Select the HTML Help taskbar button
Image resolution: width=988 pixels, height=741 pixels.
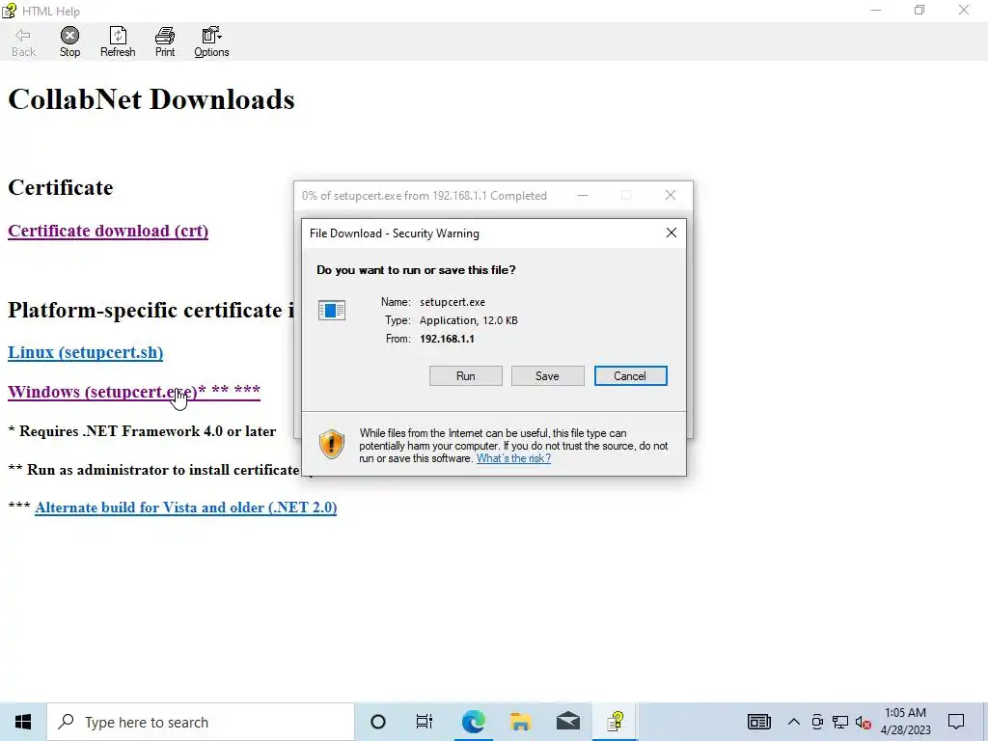pos(615,722)
